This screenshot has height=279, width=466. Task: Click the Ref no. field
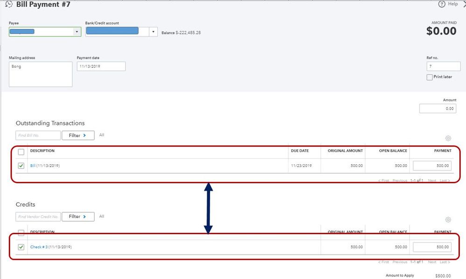coord(444,66)
